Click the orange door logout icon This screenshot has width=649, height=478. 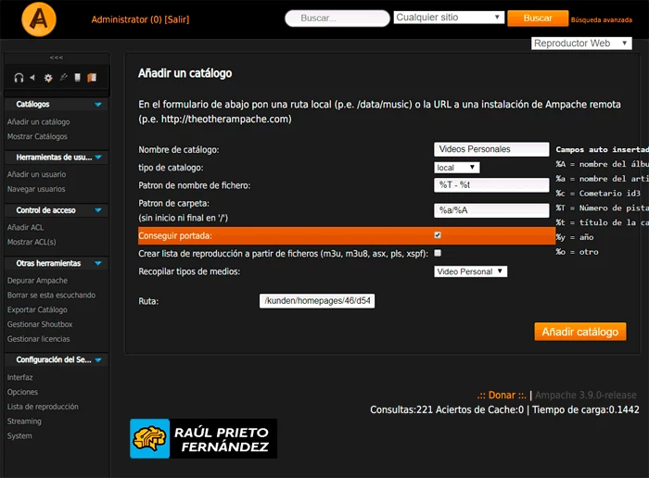coord(92,78)
